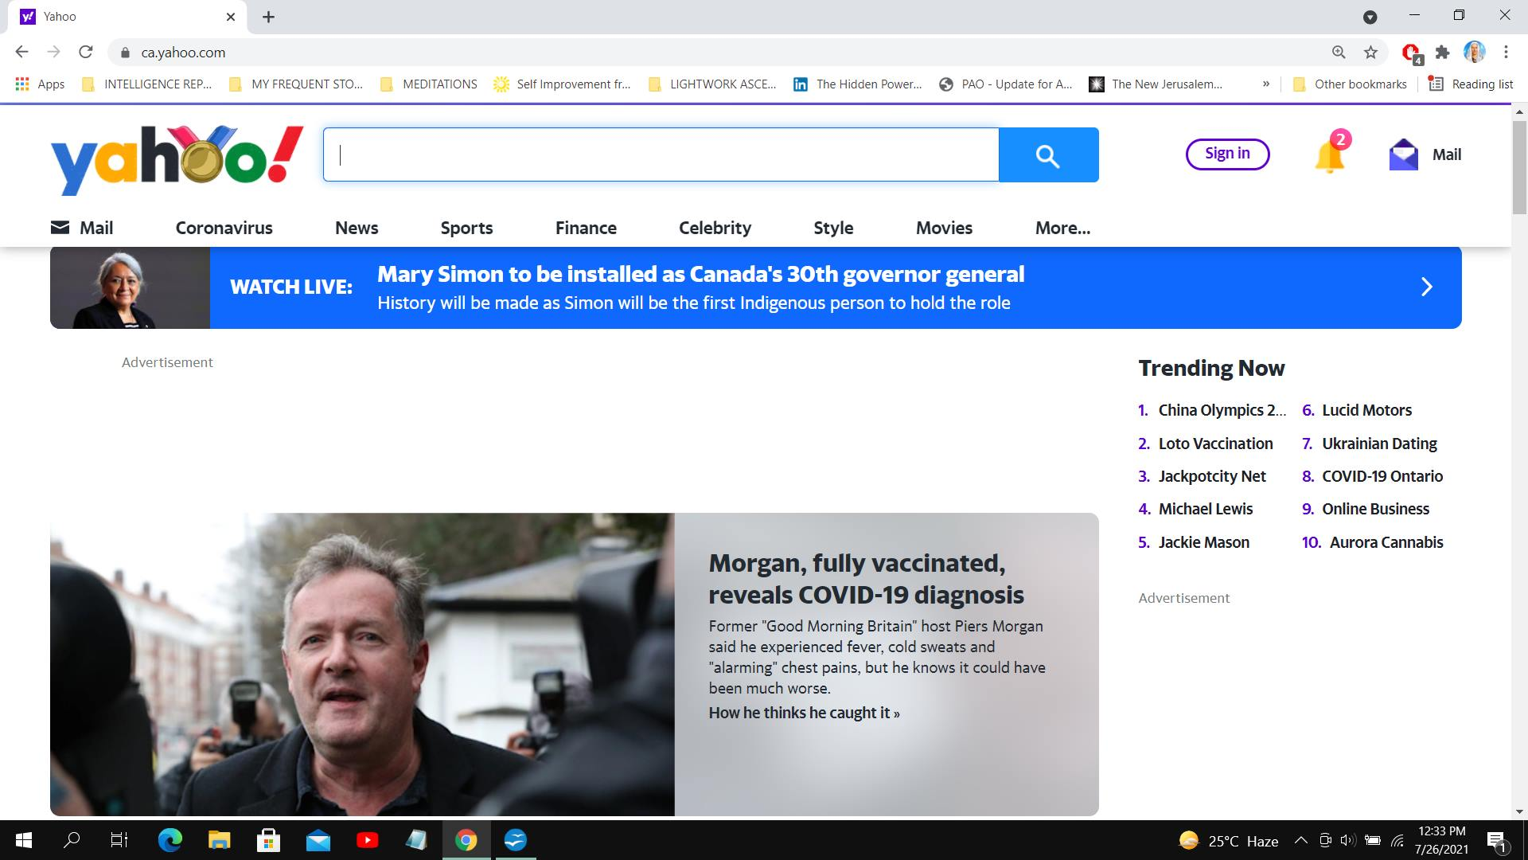Screen dimensions: 1528x860
Task: Reload the page
Action: click(x=86, y=52)
